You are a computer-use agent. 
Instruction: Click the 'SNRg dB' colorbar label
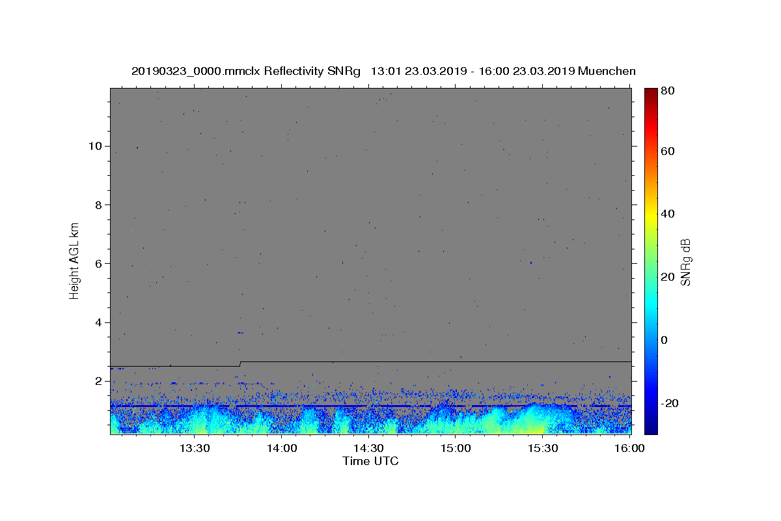685,262
